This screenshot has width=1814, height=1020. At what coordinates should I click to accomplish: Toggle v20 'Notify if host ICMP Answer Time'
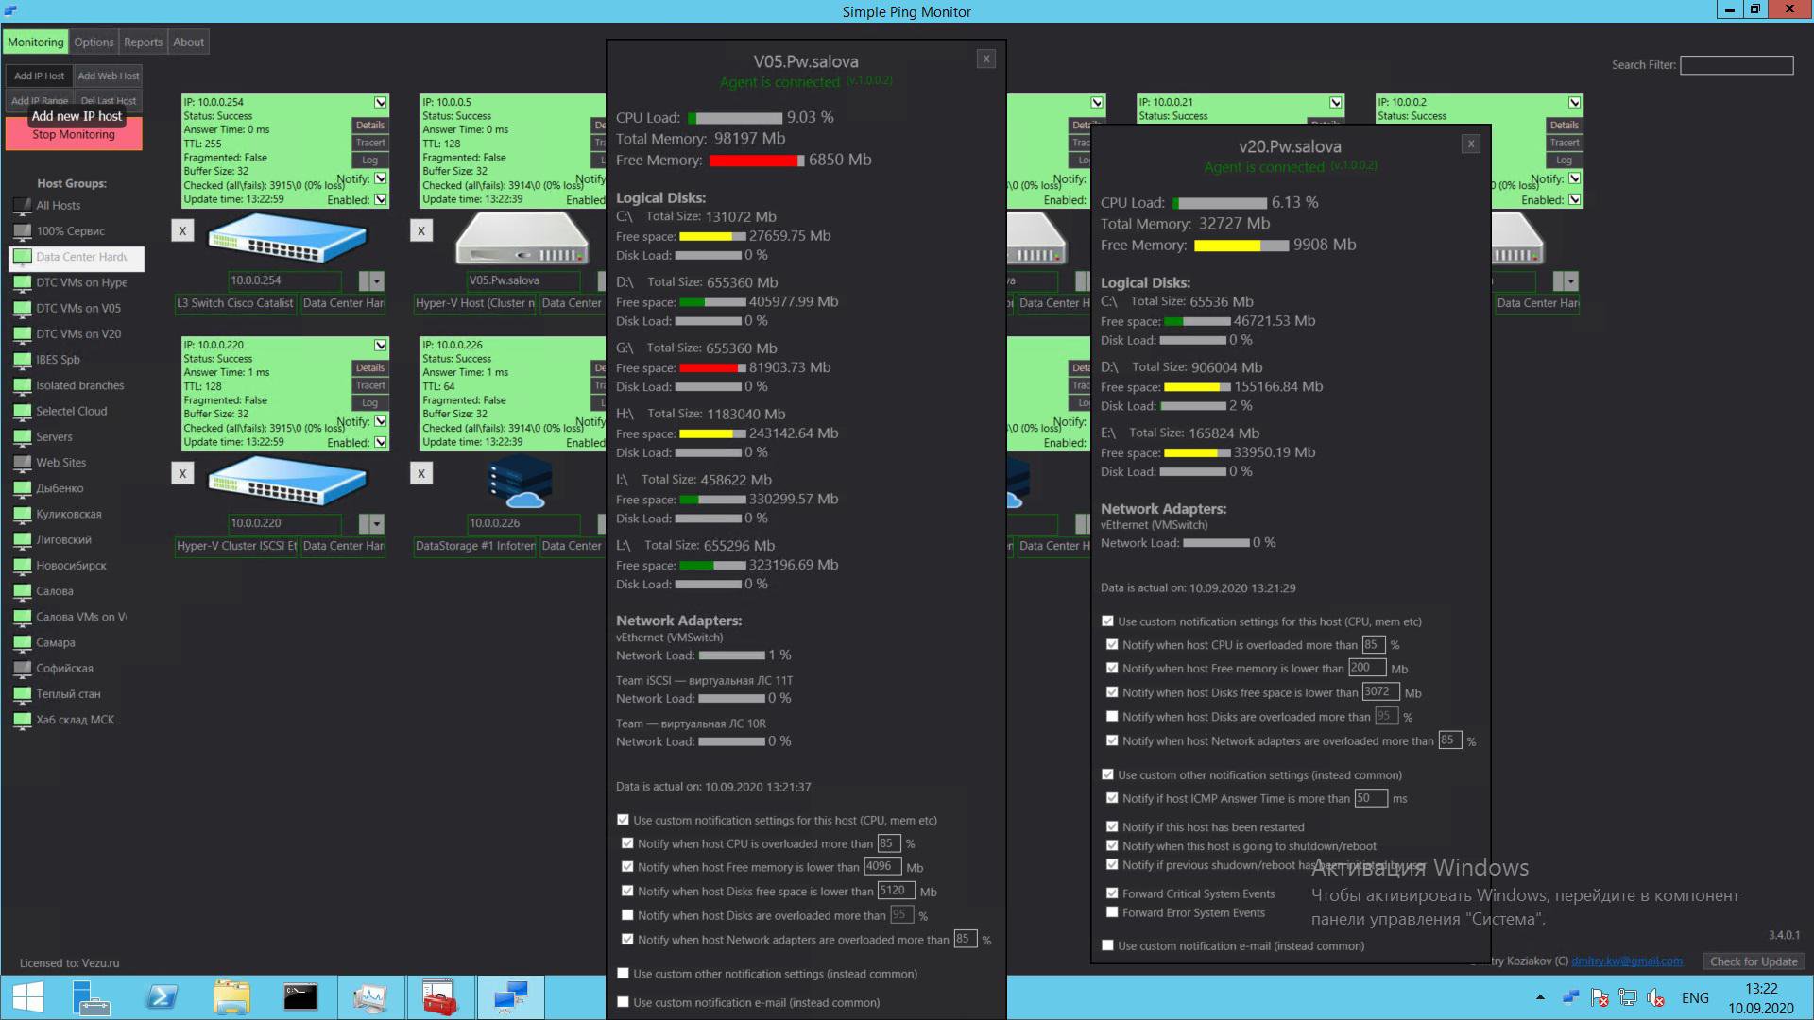point(1112,798)
